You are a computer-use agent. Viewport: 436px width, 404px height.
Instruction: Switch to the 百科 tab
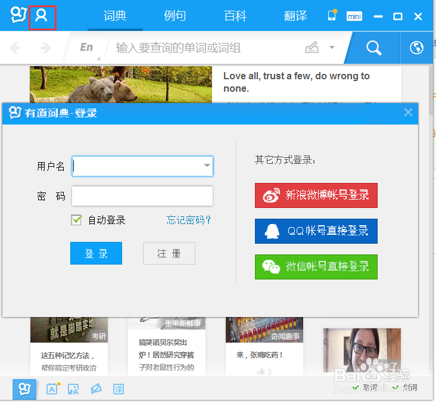(235, 16)
